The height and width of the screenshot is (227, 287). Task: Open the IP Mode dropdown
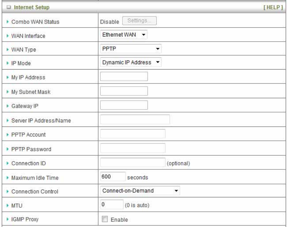(x=130, y=62)
